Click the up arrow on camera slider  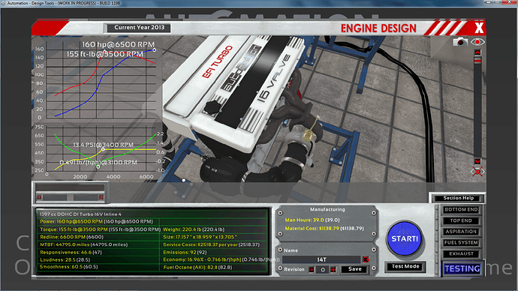[x=477, y=52]
